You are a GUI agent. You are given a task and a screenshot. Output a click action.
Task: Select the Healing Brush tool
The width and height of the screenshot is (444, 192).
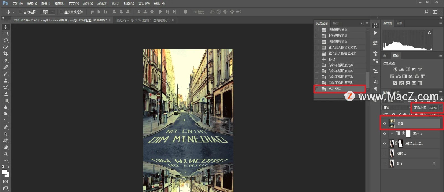pyautogui.click(x=6, y=67)
